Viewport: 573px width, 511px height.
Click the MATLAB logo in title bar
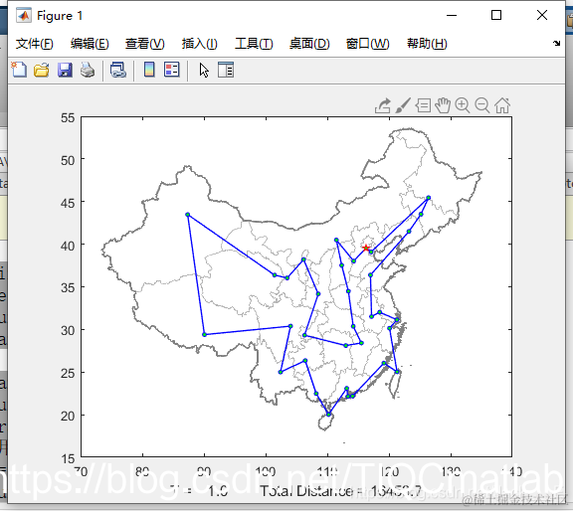[24, 15]
